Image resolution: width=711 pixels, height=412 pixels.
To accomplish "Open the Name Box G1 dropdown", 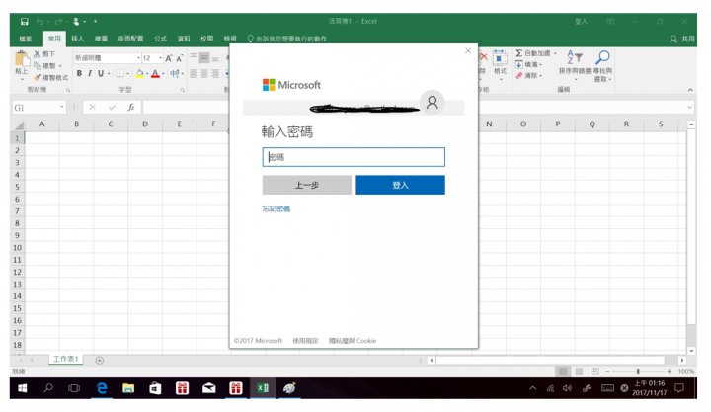I will pos(62,108).
